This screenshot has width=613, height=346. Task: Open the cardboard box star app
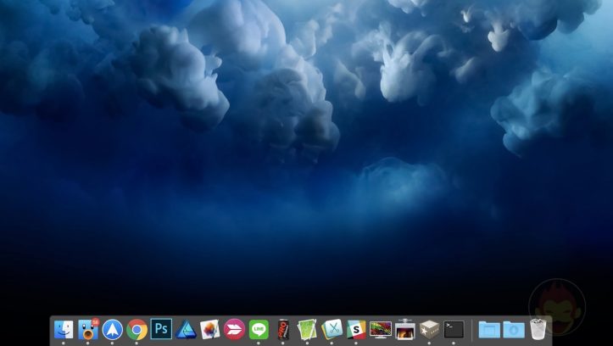click(x=429, y=330)
